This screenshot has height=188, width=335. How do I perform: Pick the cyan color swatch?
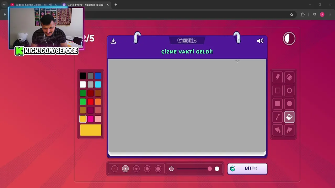(98, 85)
